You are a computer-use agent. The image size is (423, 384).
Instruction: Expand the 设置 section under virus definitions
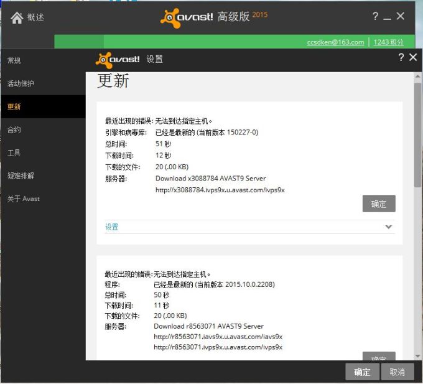pyautogui.click(x=250, y=227)
